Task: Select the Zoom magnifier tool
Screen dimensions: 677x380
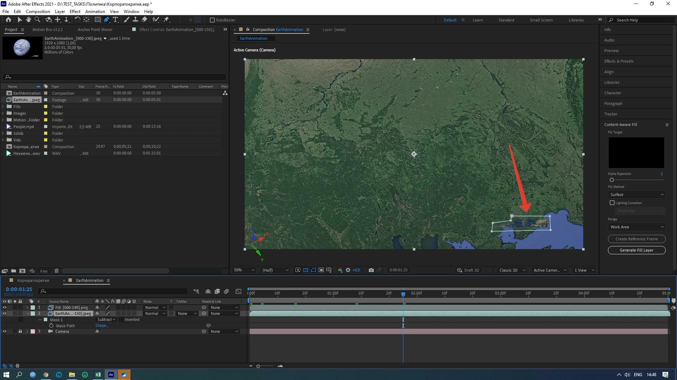Action: (x=37, y=20)
